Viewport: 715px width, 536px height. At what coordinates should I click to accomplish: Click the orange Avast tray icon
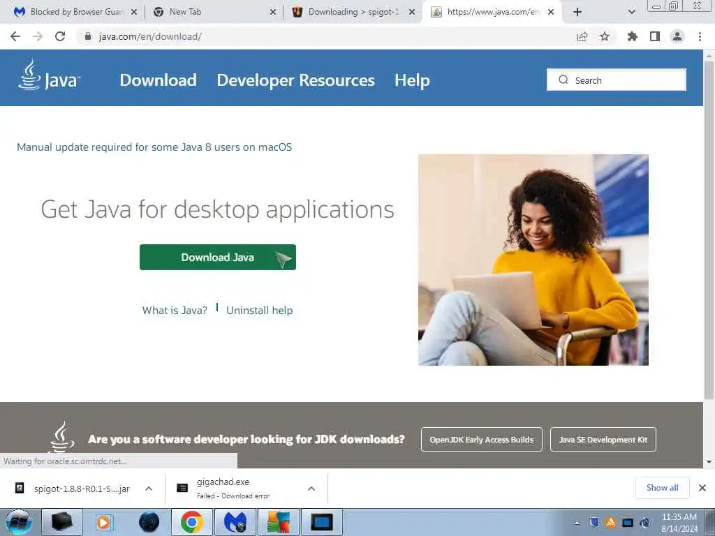(x=610, y=523)
